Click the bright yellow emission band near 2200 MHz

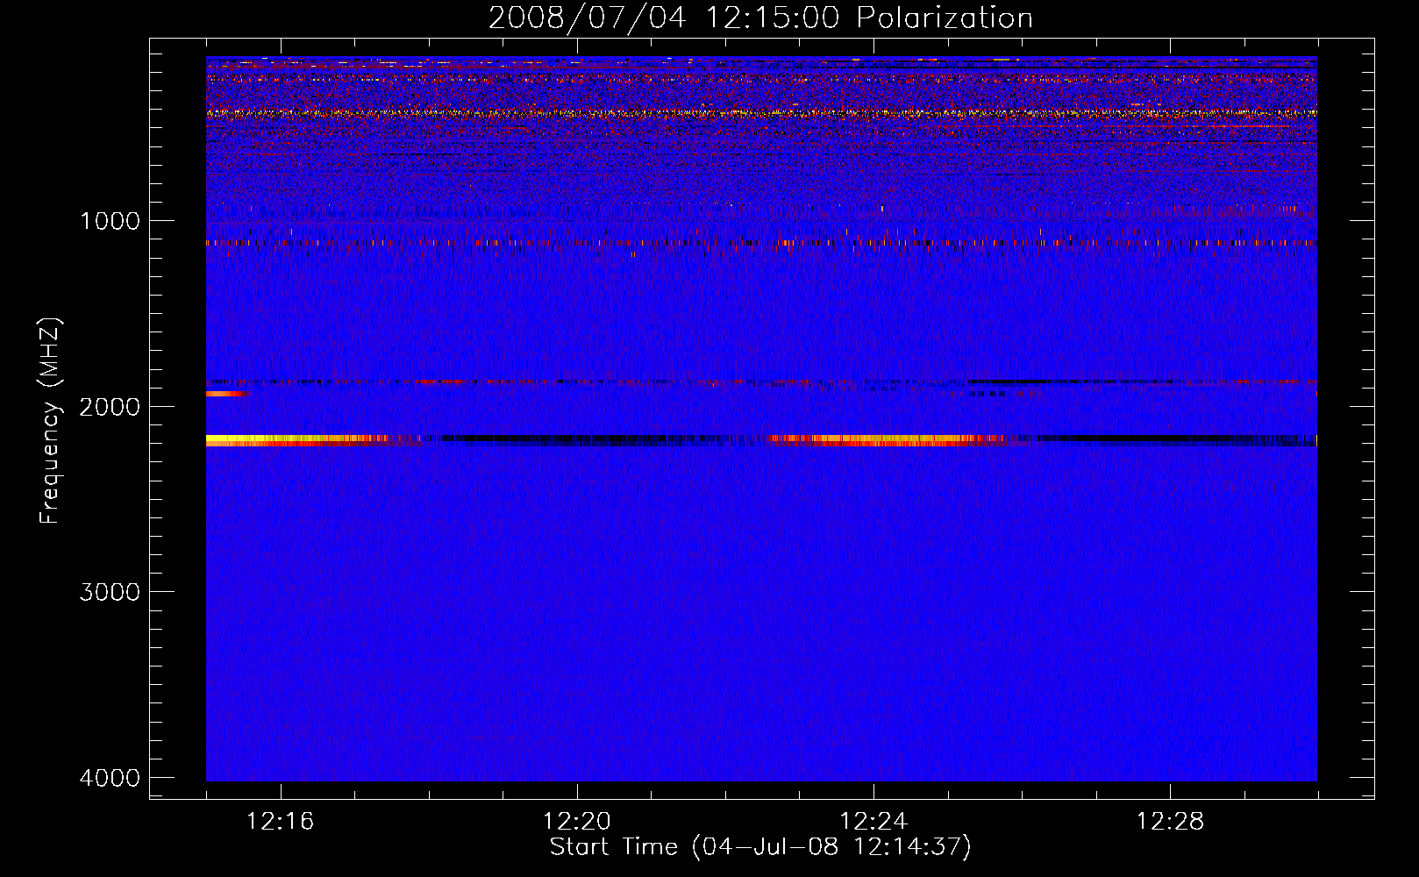pyautogui.click(x=298, y=440)
